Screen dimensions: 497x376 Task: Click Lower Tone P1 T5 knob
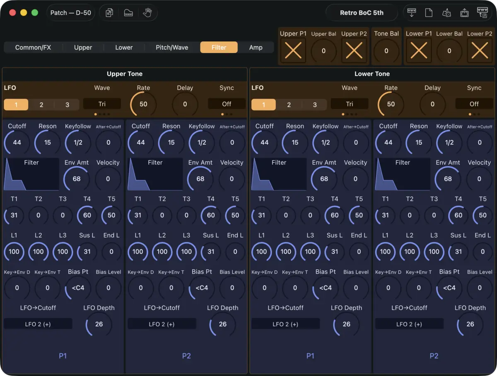(x=359, y=215)
